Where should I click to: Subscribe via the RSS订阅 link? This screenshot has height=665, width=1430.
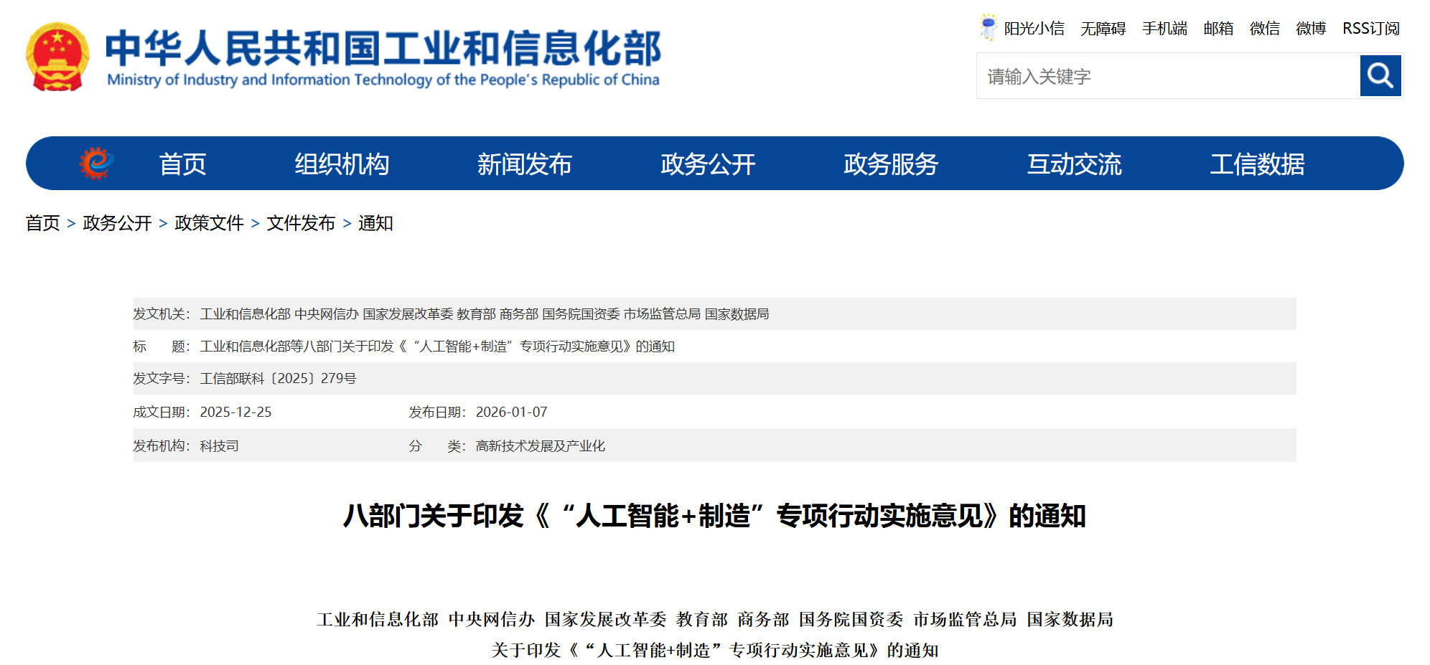tap(1370, 29)
